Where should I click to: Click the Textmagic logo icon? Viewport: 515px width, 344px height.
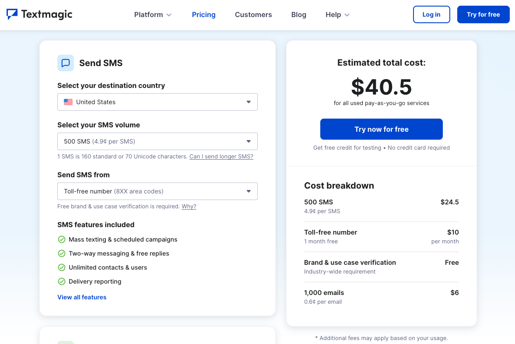pyautogui.click(x=12, y=14)
